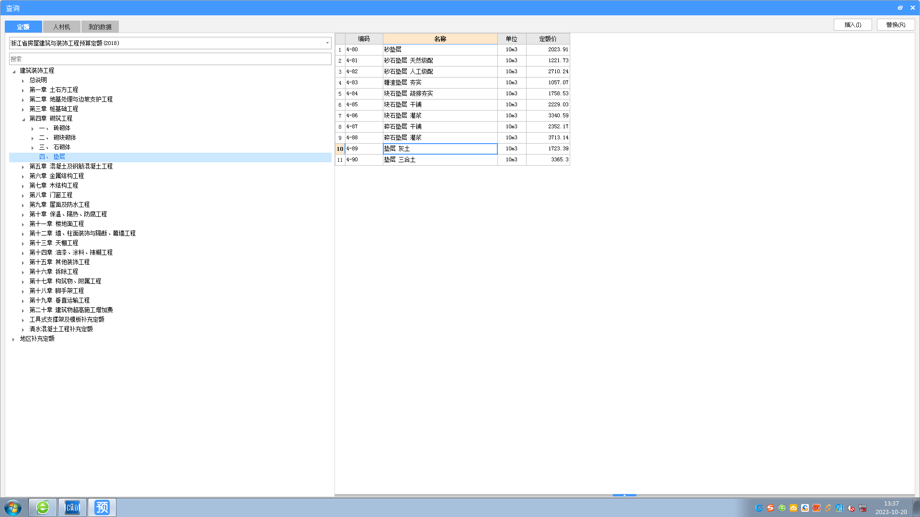Open the Windows Start menu orb

click(13, 507)
